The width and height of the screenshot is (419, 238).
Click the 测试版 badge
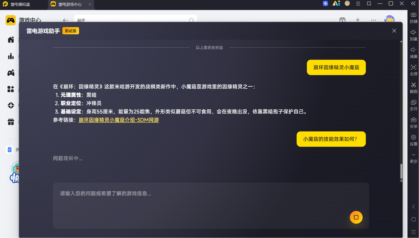pyautogui.click(x=71, y=31)
